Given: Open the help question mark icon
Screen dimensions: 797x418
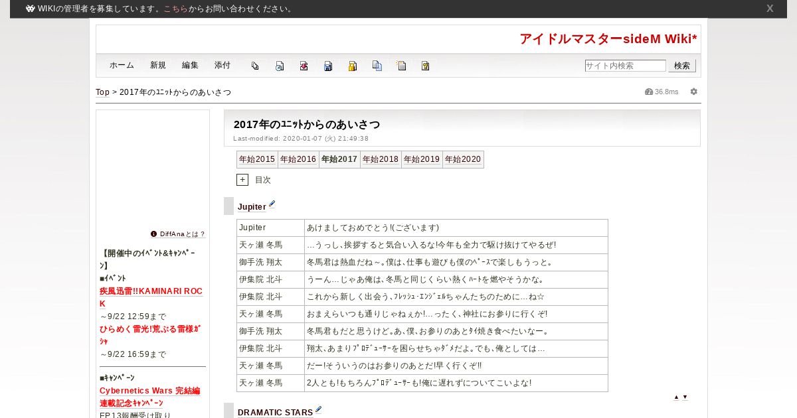Looking at the screenshot, I should (x=426, y=66).
